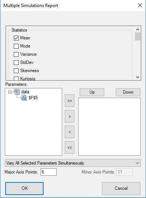Click the statistics scrollbar down arrow
This screenshot has width=146, height=198.
138,77
